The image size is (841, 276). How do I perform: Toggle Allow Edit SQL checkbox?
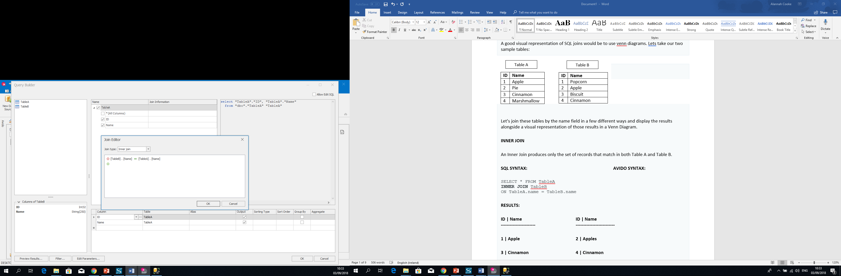click(x=314, y=94)
